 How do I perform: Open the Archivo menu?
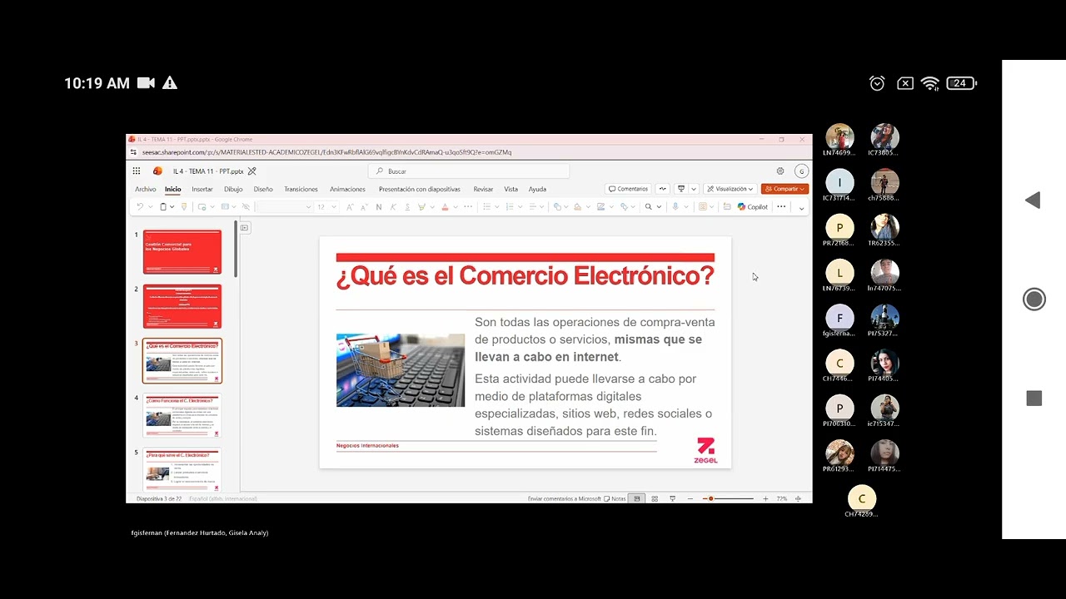point(146,189)
